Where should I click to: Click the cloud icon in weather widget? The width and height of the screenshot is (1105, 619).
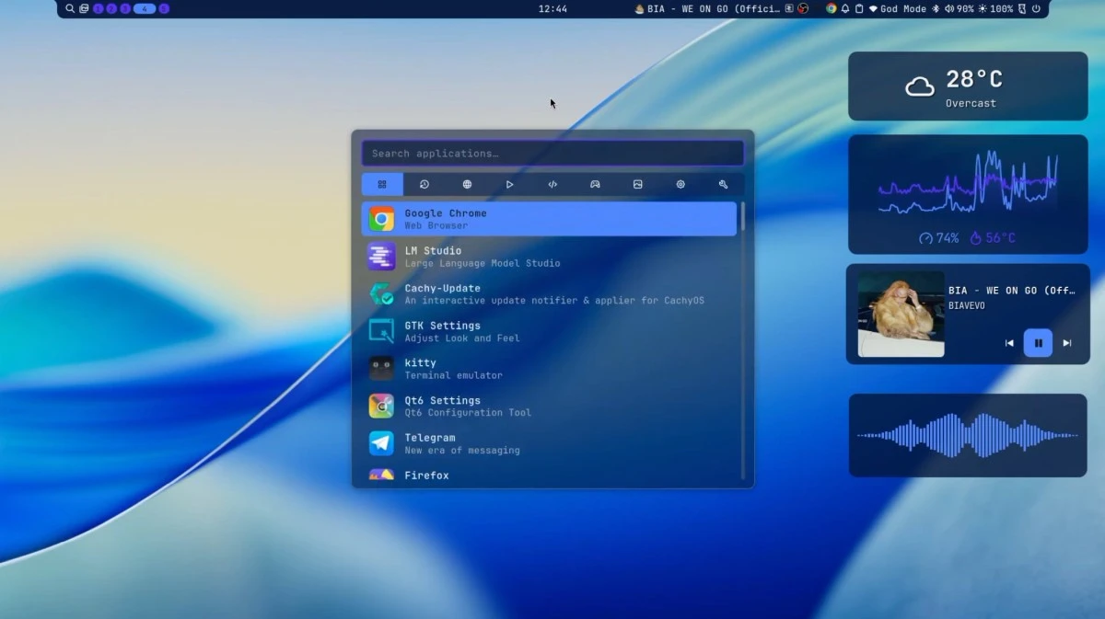(919, 86)
